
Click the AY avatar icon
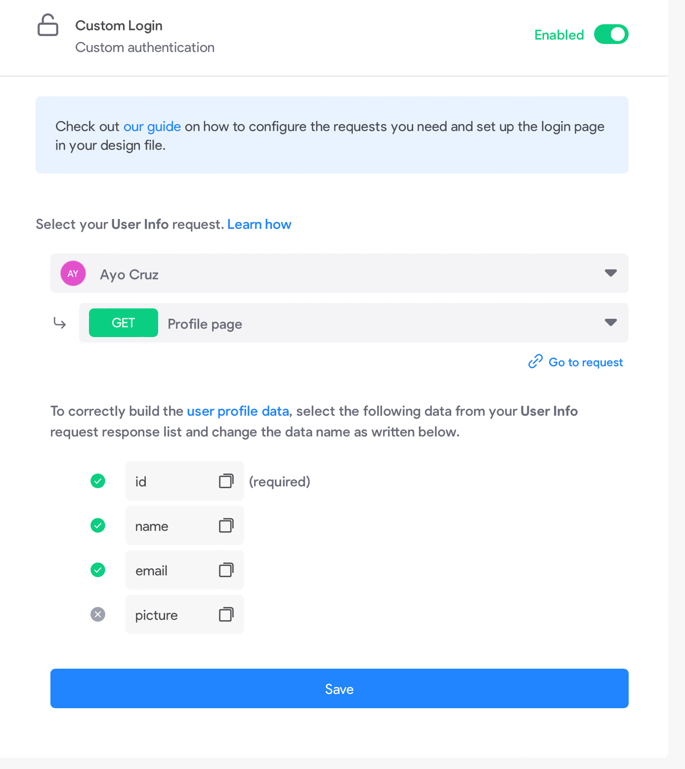[73, 273]
